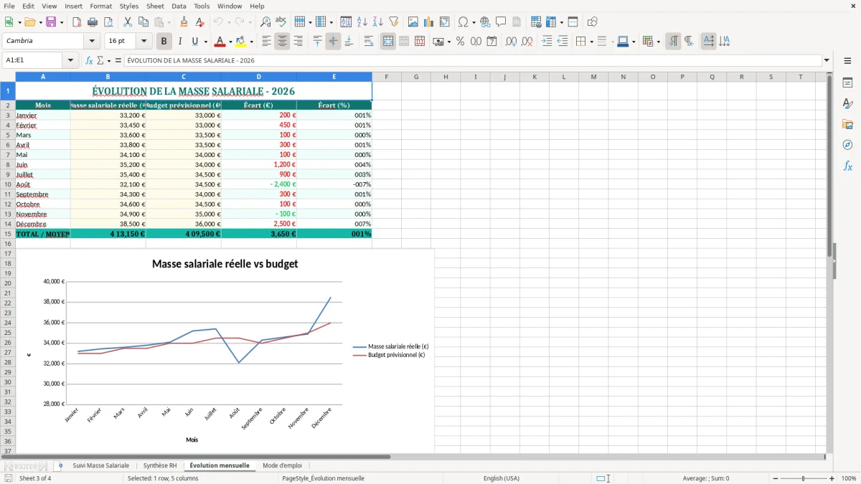Add a decimal place
The width and height of the screenshot is (861, 484).
[511, 42]
